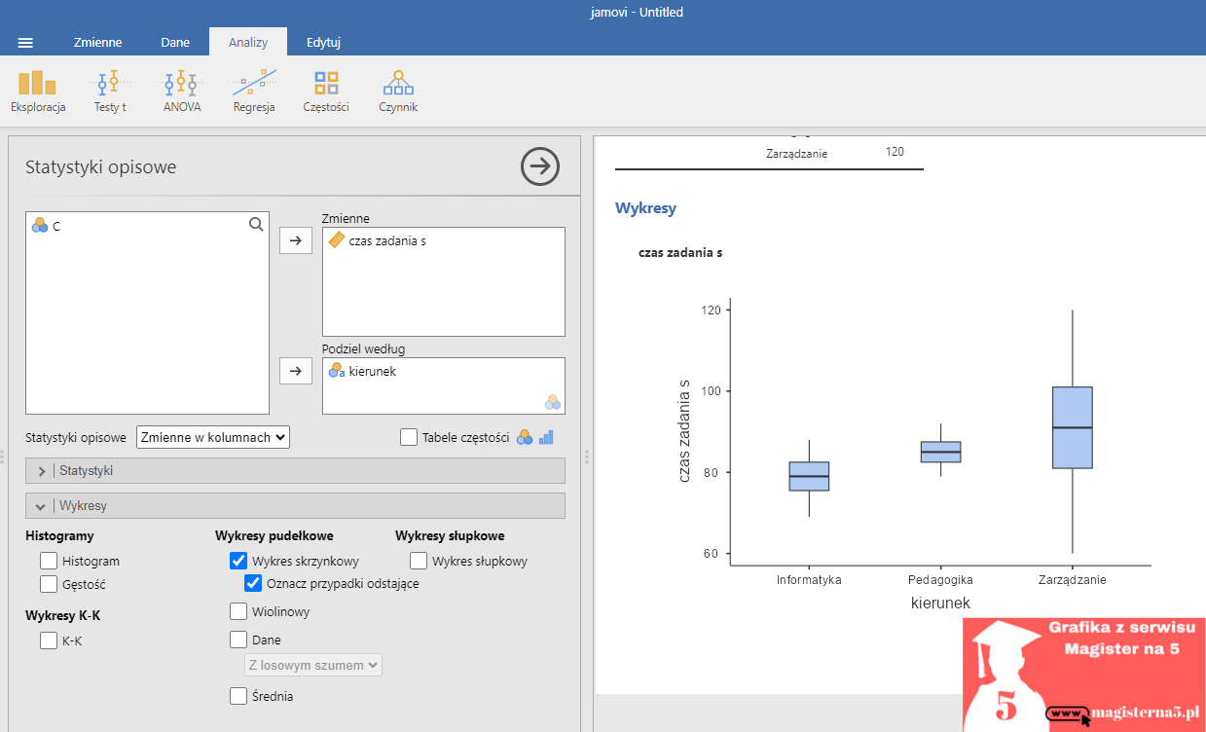Toggle the Tabele częstości checkbox
1206x732 pixels.
[409, 437]
